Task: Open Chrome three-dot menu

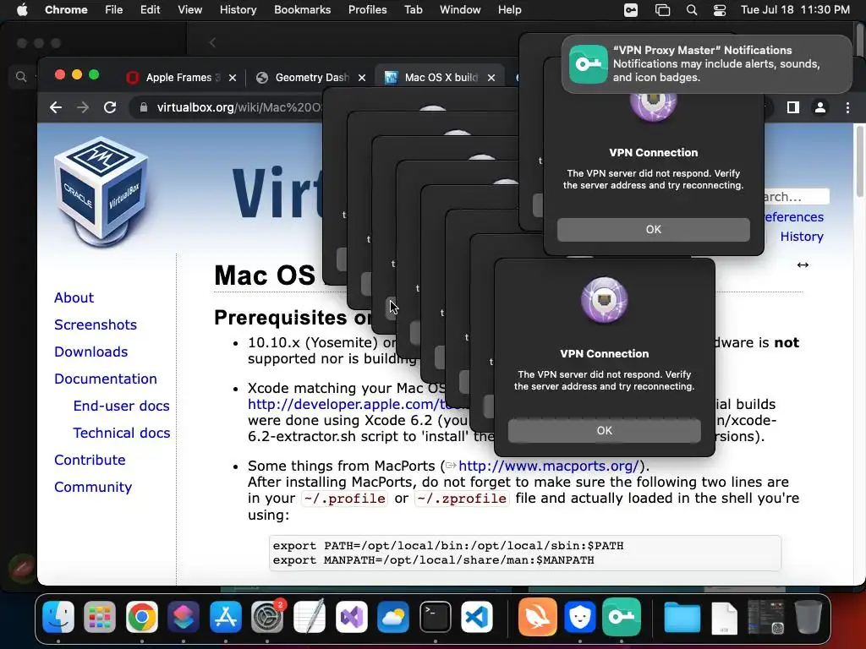Action: (x=847, y=107)
